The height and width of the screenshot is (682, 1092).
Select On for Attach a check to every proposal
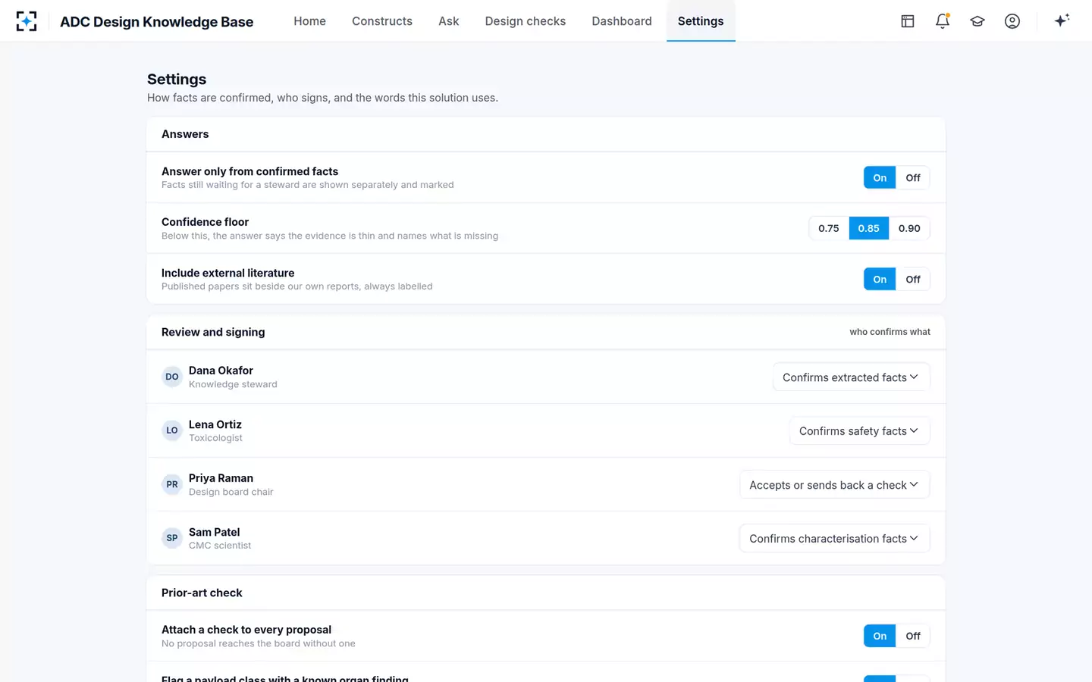point(880,637)
